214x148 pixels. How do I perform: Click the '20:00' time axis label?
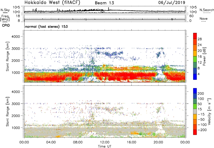pyautogui.click(x=158, y=142)
